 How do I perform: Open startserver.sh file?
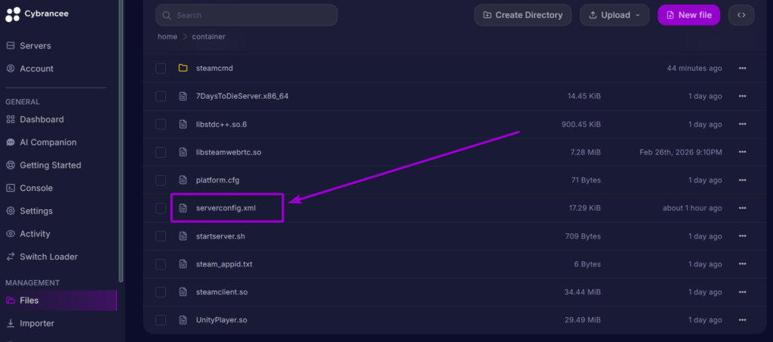[220, 236]
